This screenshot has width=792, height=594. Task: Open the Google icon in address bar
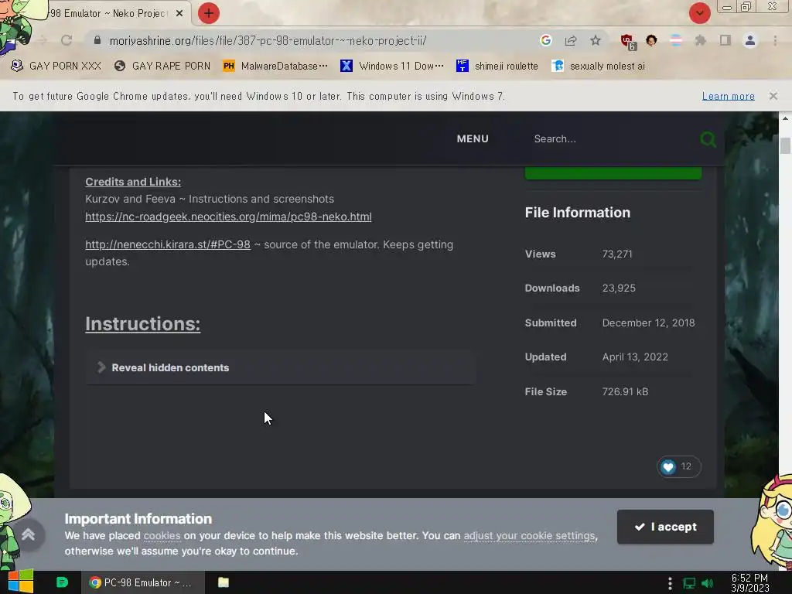click(x=545, y=40)
